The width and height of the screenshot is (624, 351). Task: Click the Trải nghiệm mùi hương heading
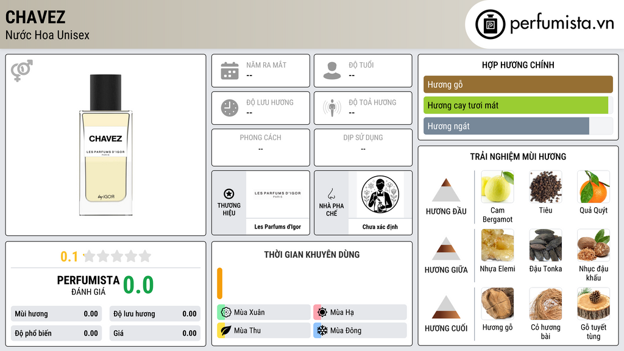coord(518,157)
